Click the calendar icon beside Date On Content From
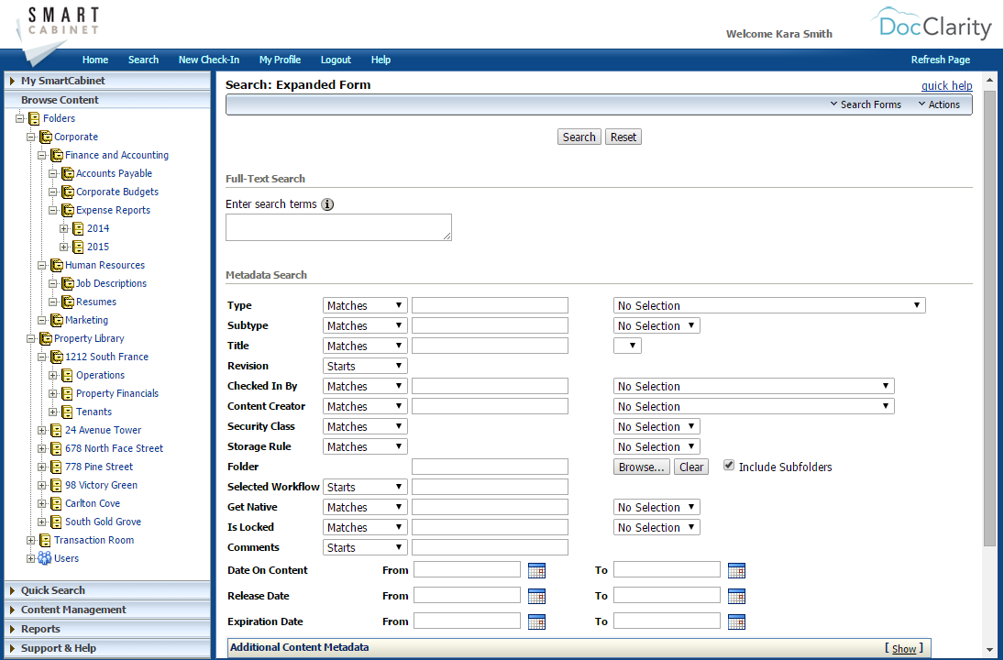Viewport: 1004px width, 660px height. coord(536,569)
